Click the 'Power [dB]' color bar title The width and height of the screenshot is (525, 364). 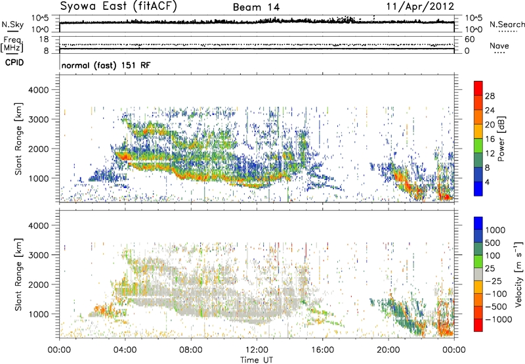[501, 139]
